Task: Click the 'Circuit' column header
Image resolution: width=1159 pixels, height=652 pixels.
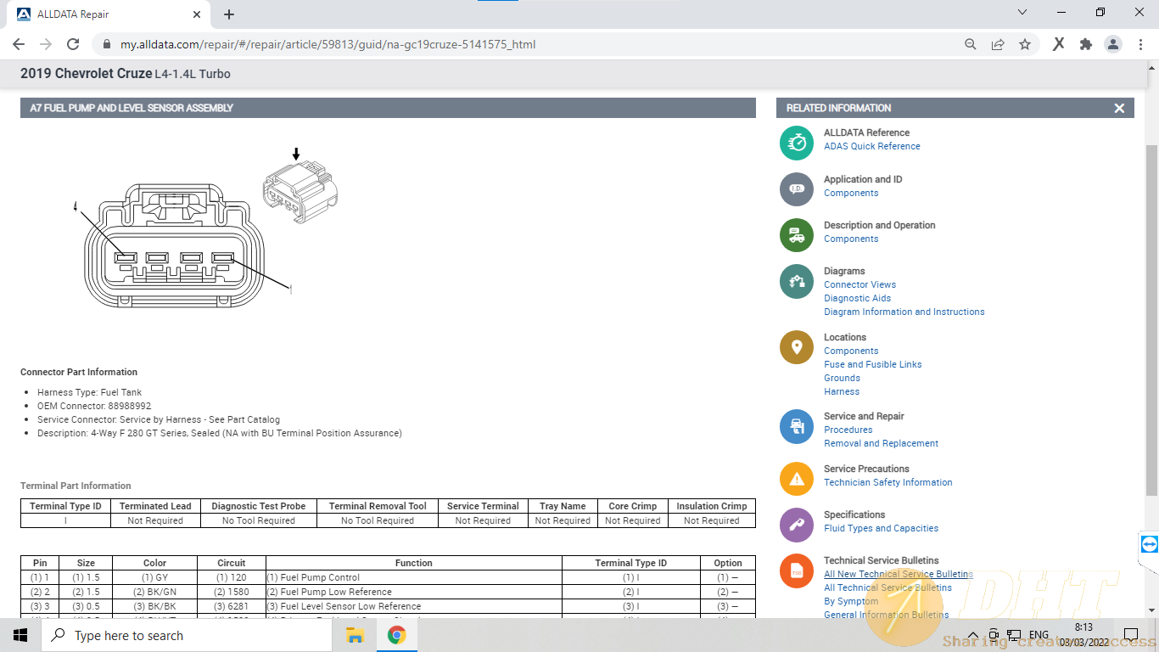Action: pos(231,563)
